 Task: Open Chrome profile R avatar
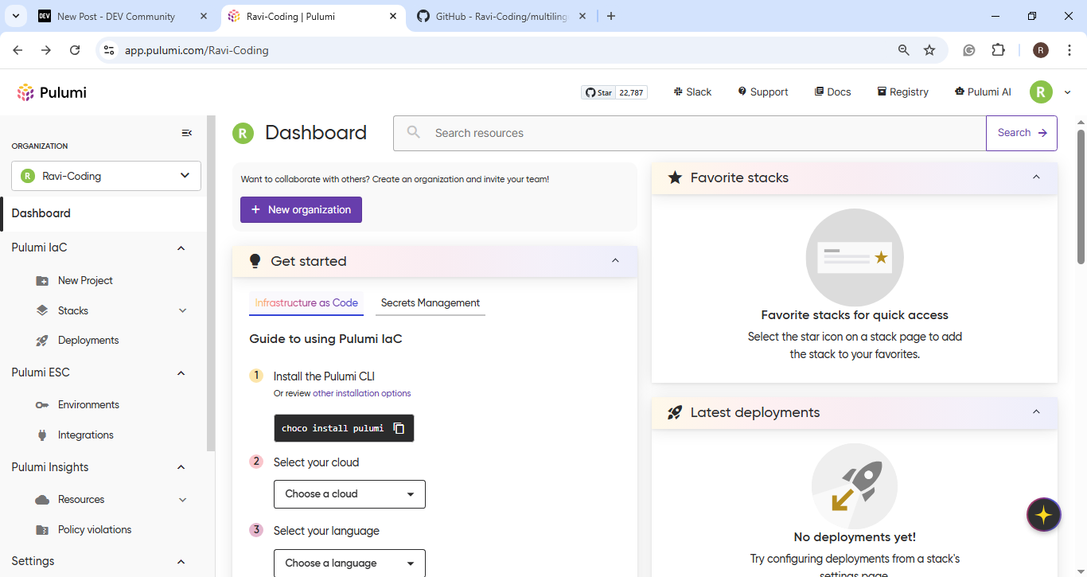tap(1041, 50)
